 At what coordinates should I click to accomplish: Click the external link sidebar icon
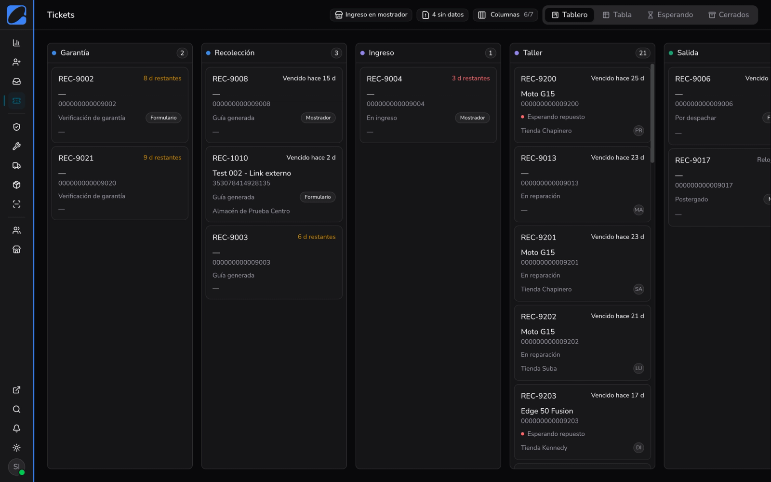[16, 390]
